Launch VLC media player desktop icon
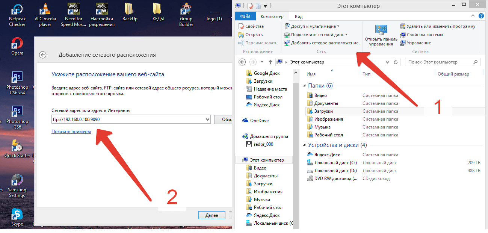488x233 pixels. (45, 15)
